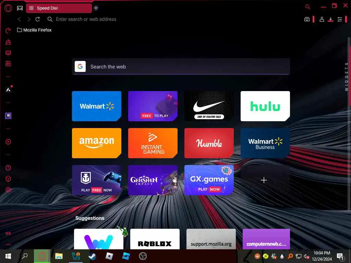Open the 'Play Free Now' warships tile

(96, 180)
